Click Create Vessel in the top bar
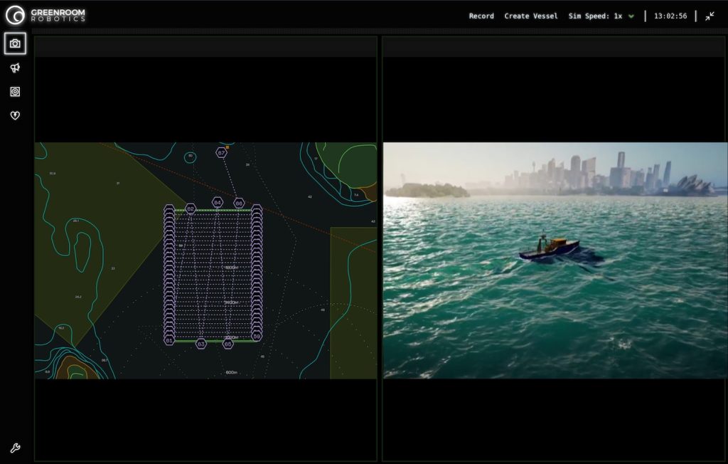 click(531, 16)
